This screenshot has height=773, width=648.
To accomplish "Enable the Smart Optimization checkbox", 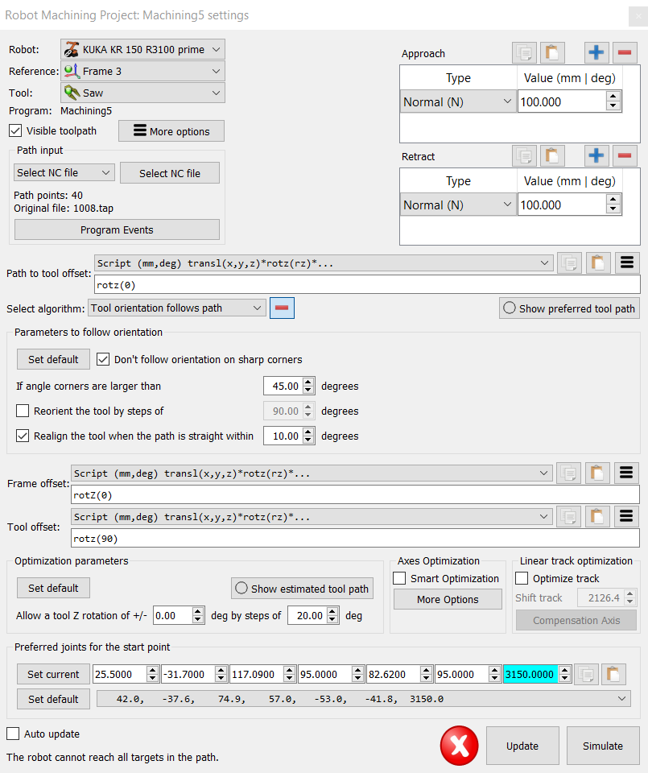I will coord(399,578).
